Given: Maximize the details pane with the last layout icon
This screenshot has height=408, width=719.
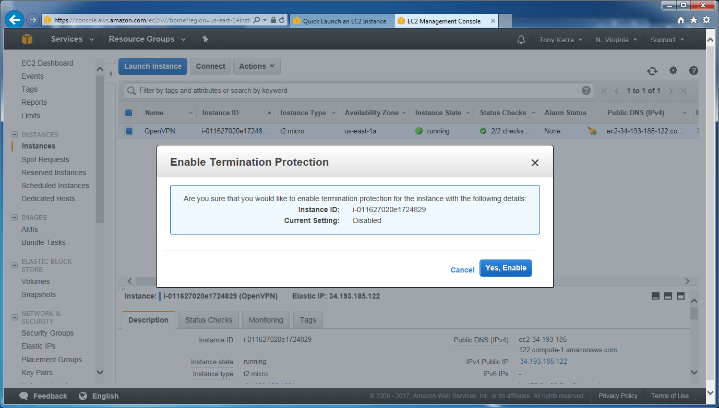Looking at the screenshot, I should pos(680,296).
